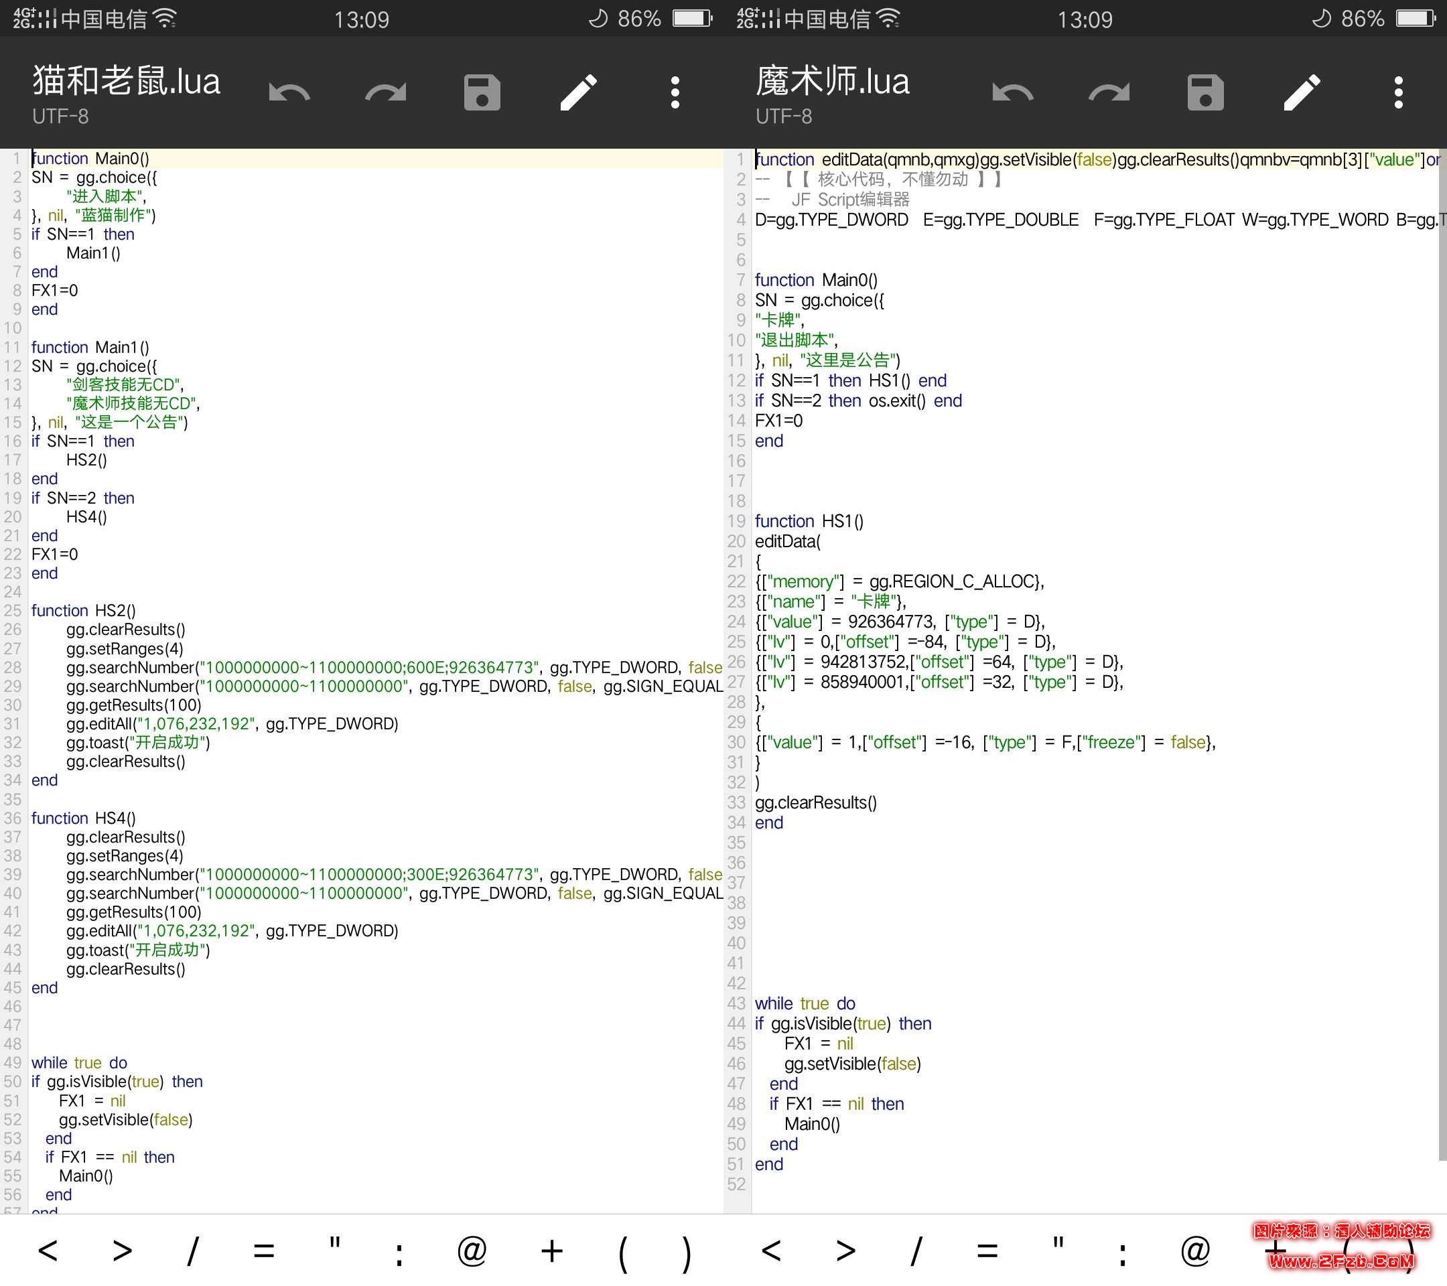The image size is (1447, 1286).
Task: Undo in the 猫和老鼠.lua editor
Action: (x=289, y=92)
